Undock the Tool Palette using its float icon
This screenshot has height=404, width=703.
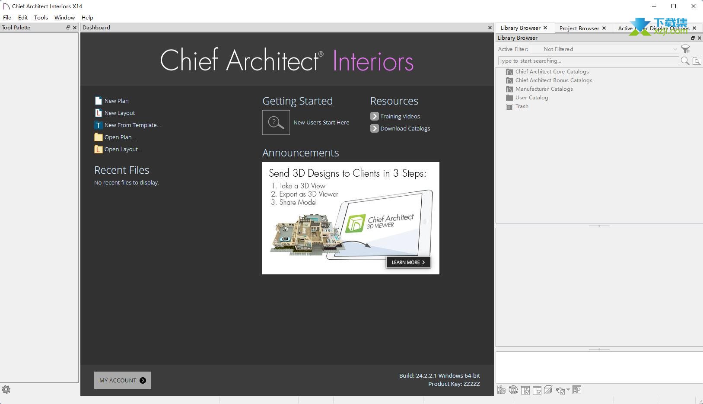pyautogui.click(x=68, y=27)
